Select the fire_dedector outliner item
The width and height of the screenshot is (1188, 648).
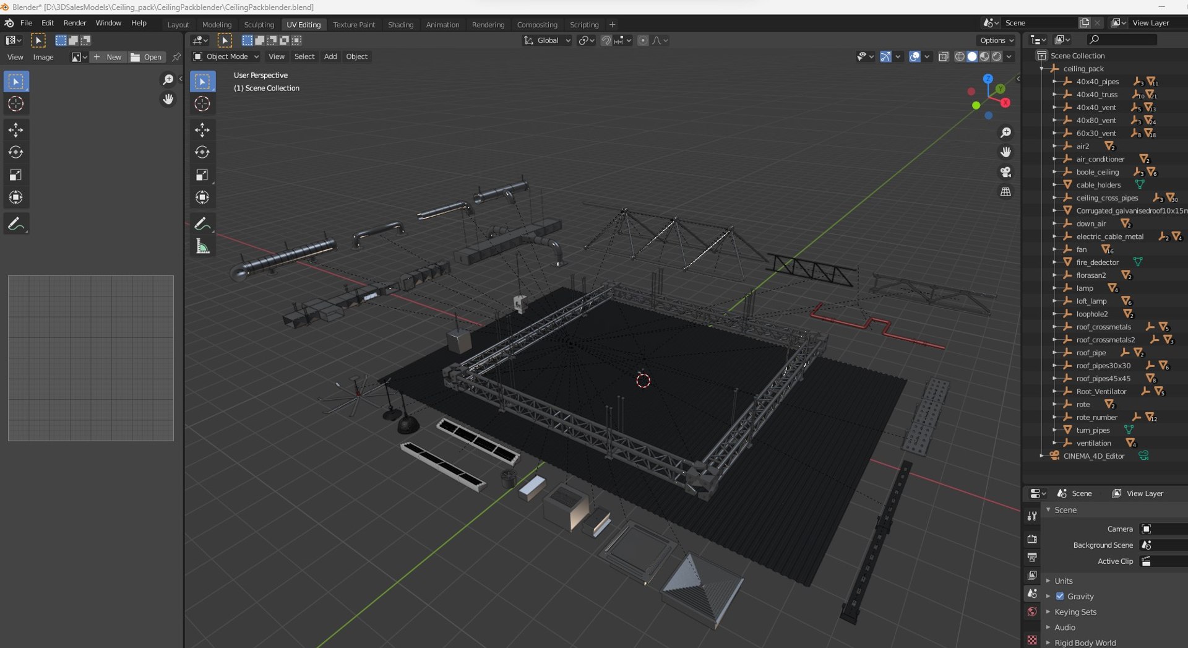(1097, 262)
